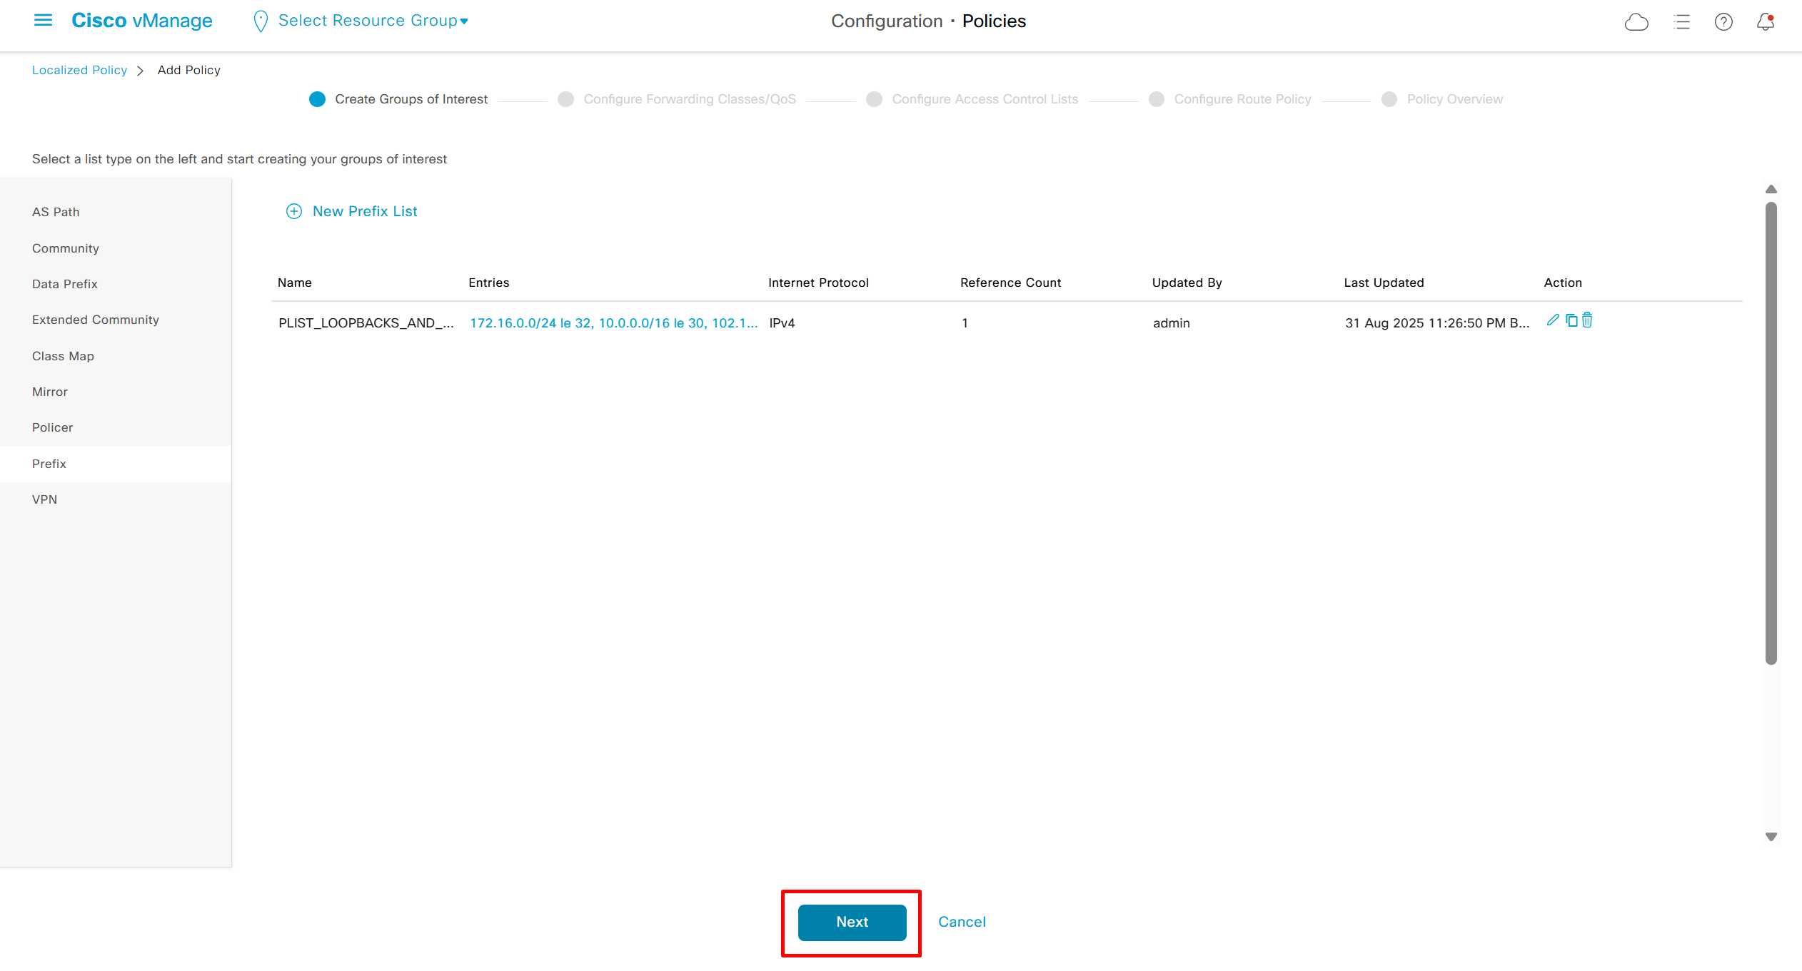This screenshot has height=971, width=1802.
Task: Click the plus icon for New Prefix List
Action: (293, 211)
